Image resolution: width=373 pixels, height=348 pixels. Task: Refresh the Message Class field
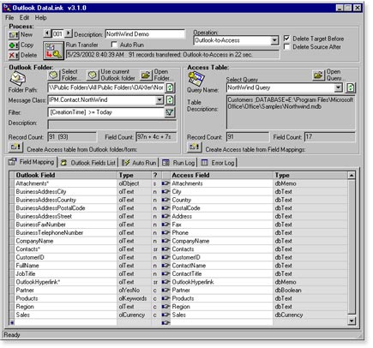170,99
